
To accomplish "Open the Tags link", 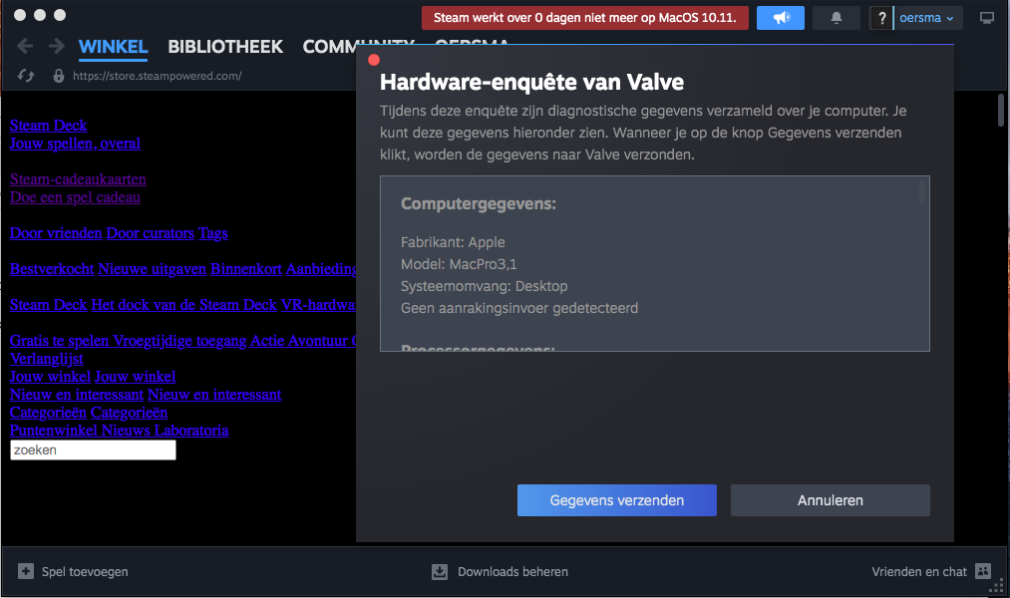I will pos(213,233).
